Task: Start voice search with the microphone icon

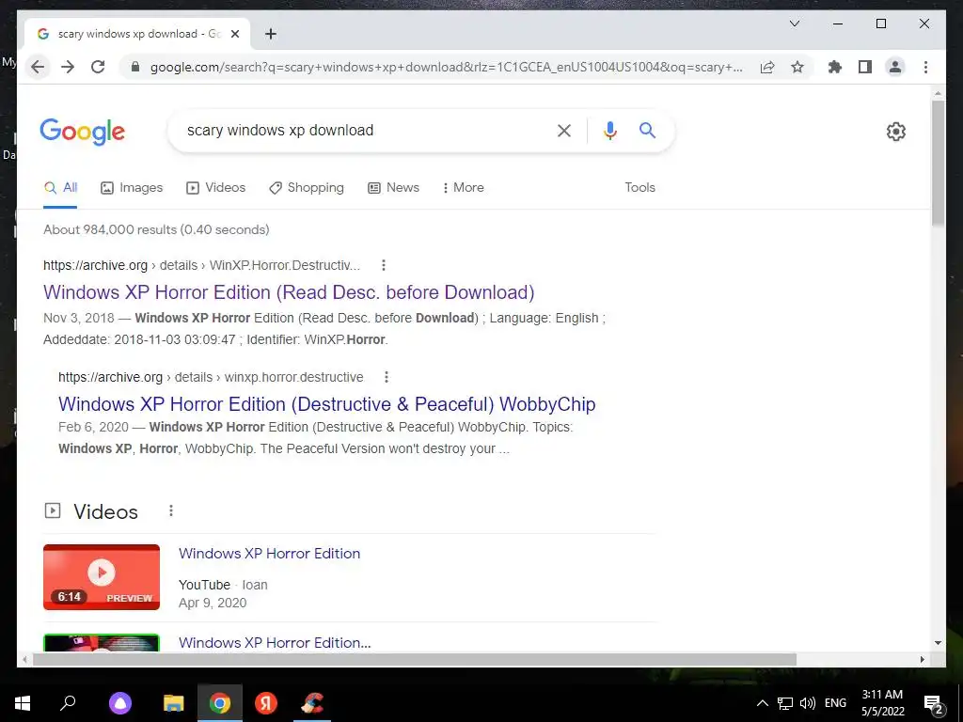Action: 609,130
